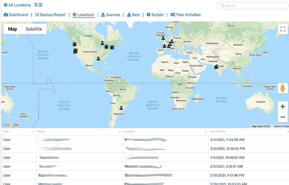Click the All Locations title text

pyautogui.click(x=19, y=5)
